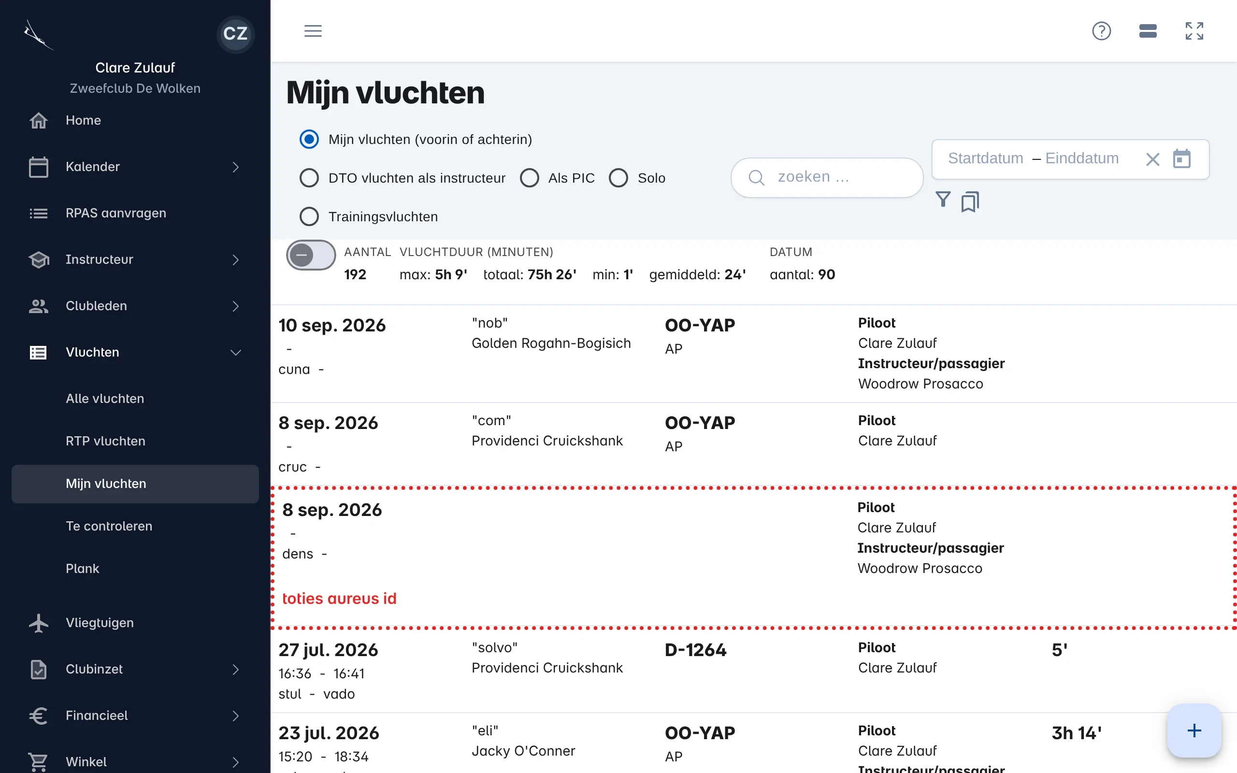Click the Vliegtuigen airplane icon
Viewport: 1237px width, 773px height.
38,623
